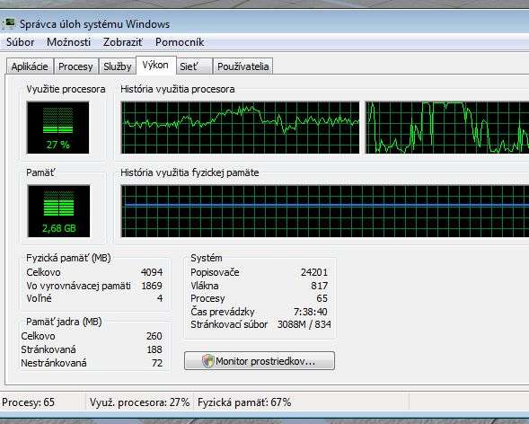Click the Využitie procesora label
Screen dimensions: 529x424
point(66,89)
